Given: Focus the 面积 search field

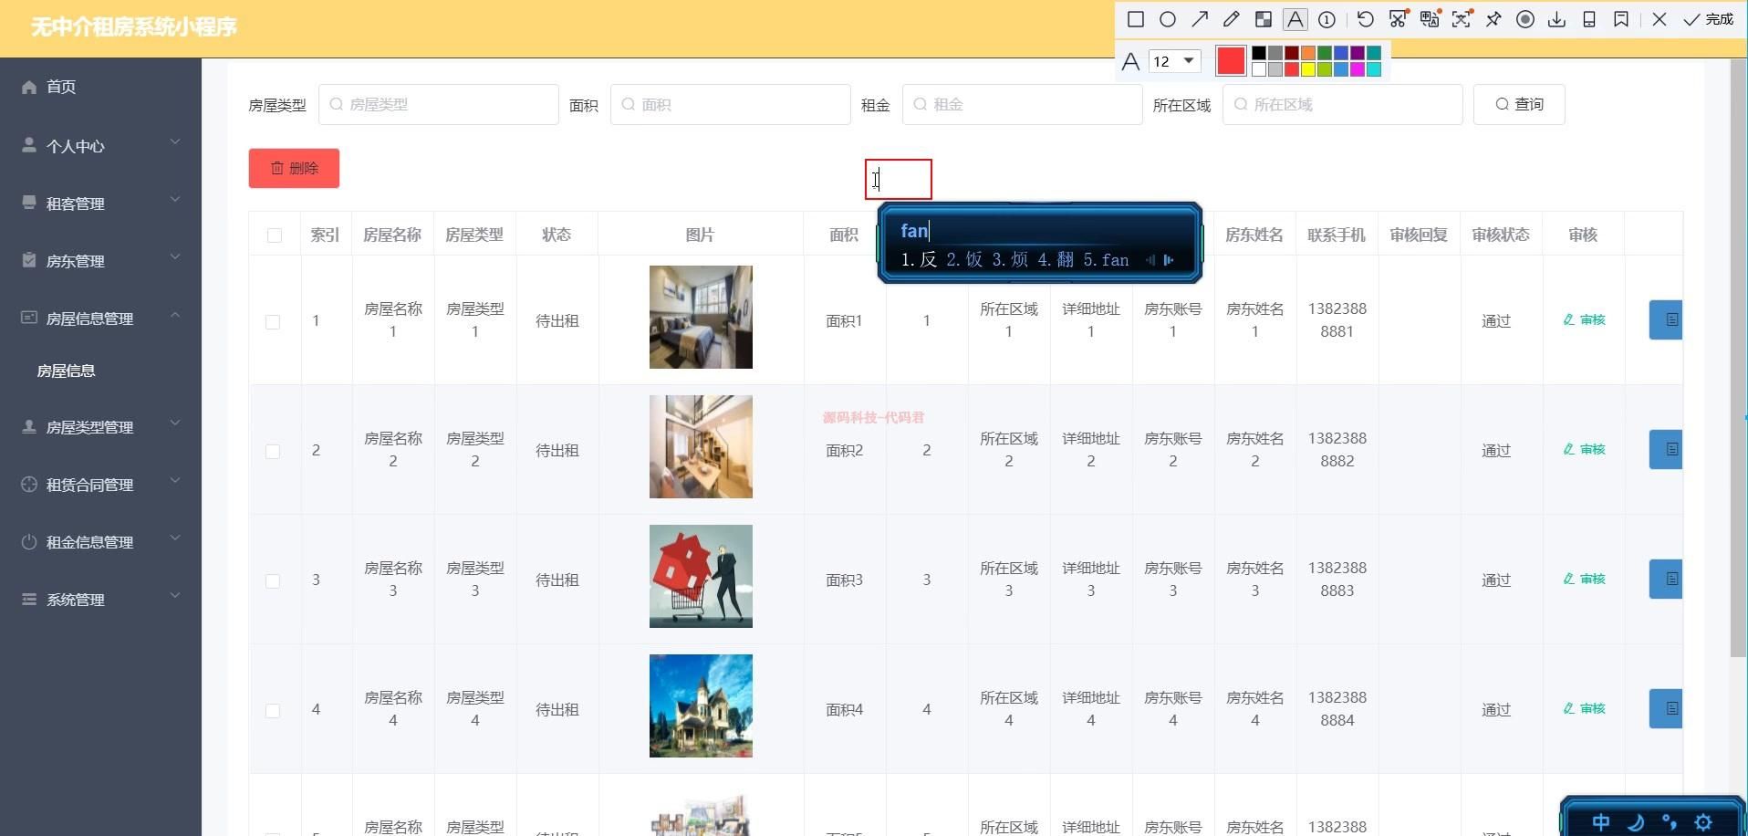Looking at the screenshot, I should point(731,104).
